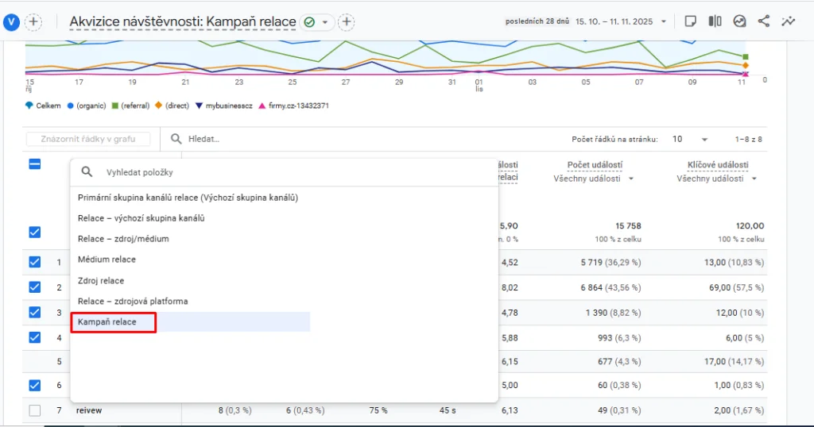
Task: Open the report status checkmark icon
Action: pyautogui.click(x=309, y=22)
